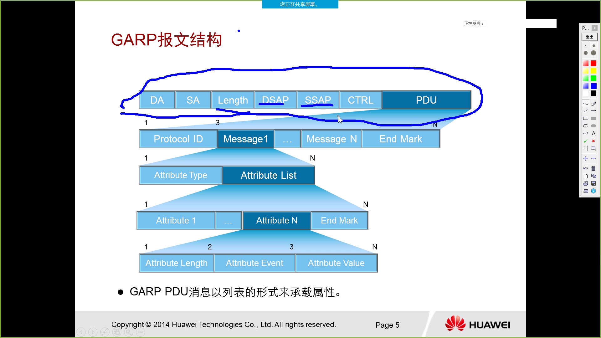The height and width of the screenshot is (338, 601).
Task: Select the straight line tool
Action: [x=586, y=111]
